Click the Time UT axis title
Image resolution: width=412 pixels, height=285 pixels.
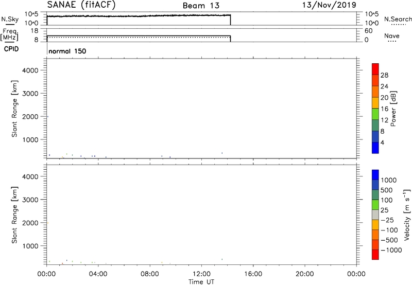click(201, 281)
